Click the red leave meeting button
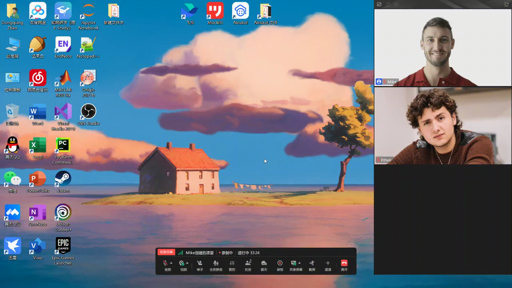The height and width of the screenshot is (288, 512). [344, 263]
